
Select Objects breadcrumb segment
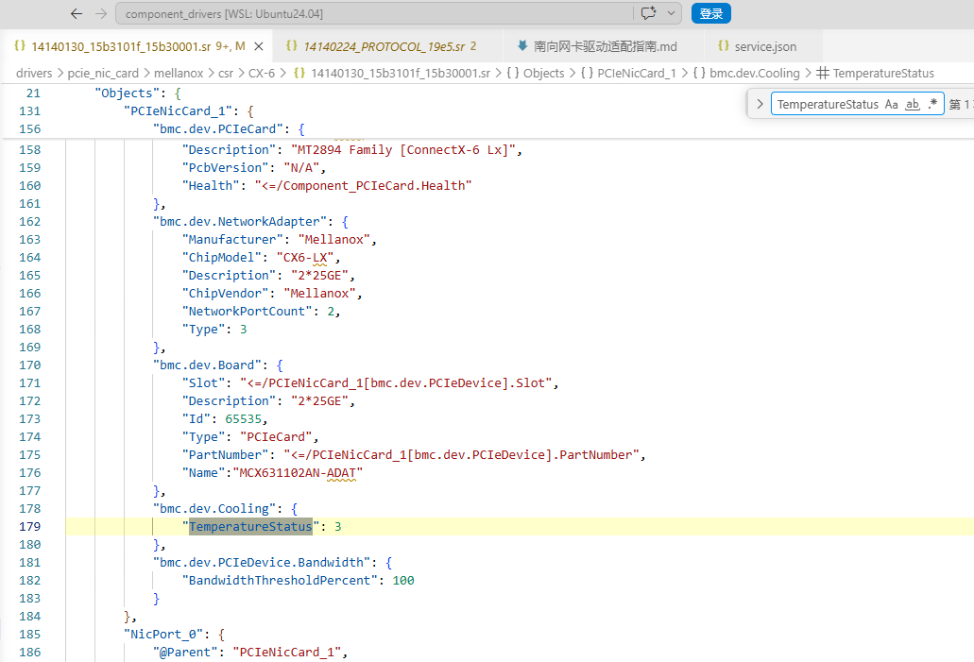click(543, 74)
